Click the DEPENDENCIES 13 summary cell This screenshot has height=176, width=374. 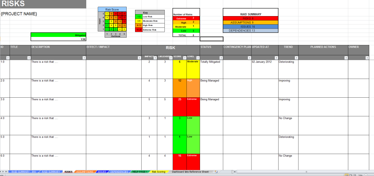(250, 31)
